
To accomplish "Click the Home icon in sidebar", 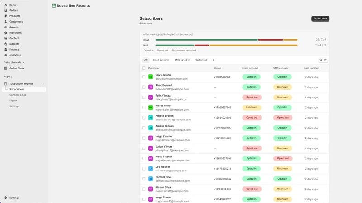I will click(x=5, y=5).
